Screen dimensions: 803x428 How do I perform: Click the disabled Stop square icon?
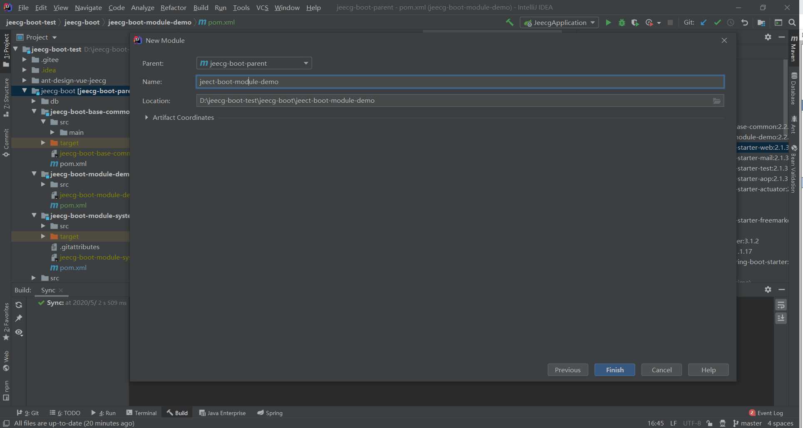tap(670, 22)
